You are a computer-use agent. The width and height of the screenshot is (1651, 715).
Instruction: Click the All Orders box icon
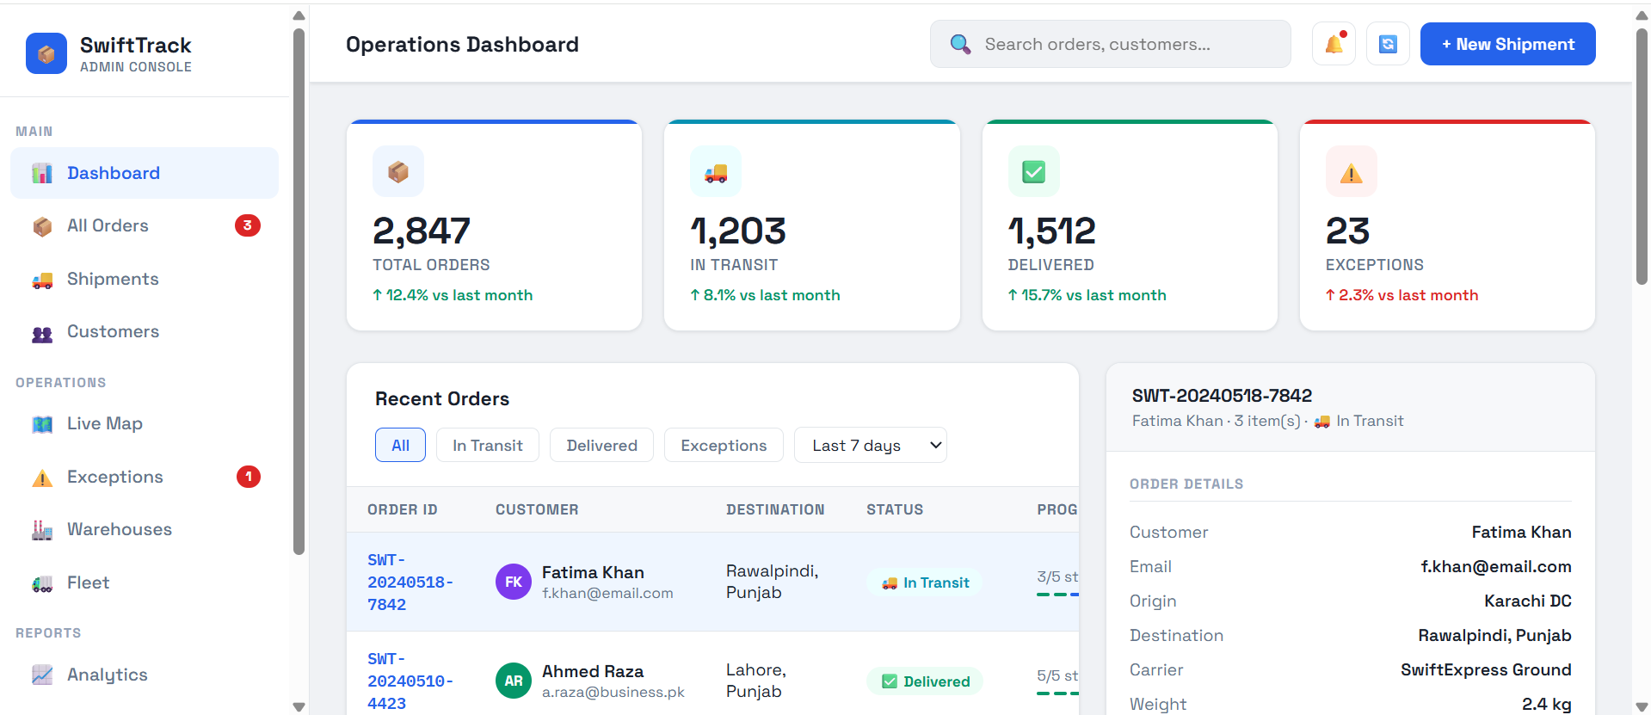tap(42, 226)
